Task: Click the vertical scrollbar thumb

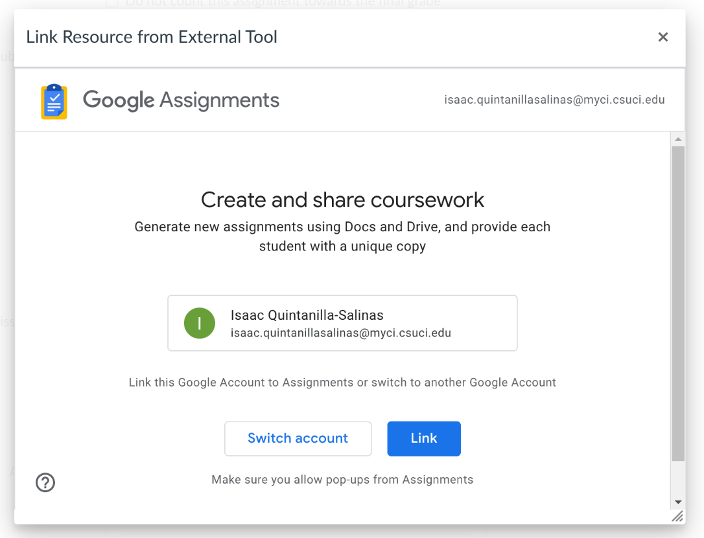Action: coord(678,304)
